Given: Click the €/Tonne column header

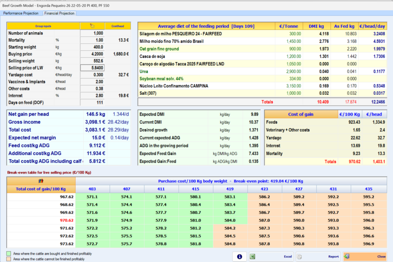Looking at the screenshot, I should click(289, 26).
